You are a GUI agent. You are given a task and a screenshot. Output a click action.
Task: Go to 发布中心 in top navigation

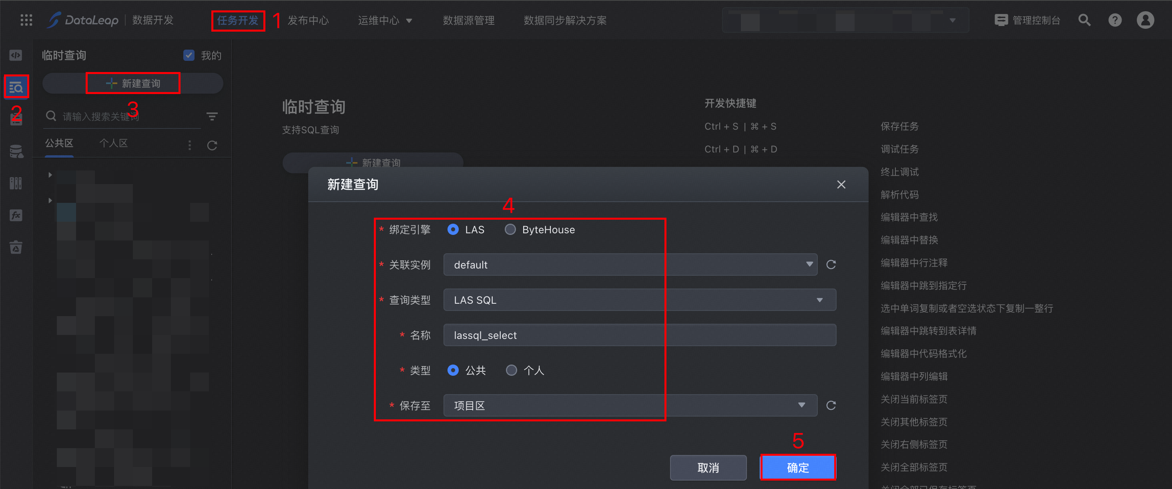point(308,20)
